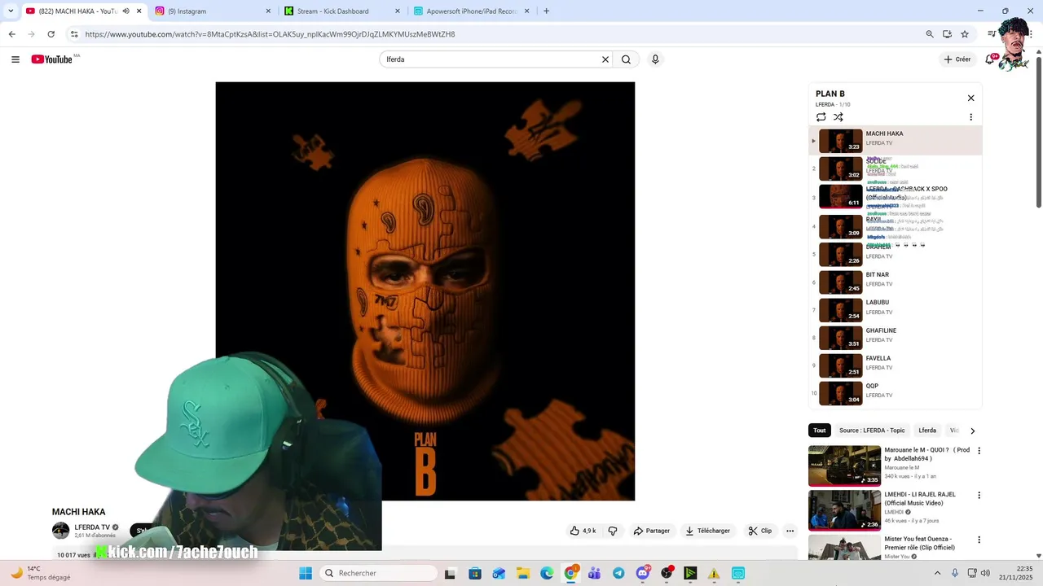
Task: Switch to Apowersoft iPhone/iPad Recorder tab
Action: tap(472, 11)
